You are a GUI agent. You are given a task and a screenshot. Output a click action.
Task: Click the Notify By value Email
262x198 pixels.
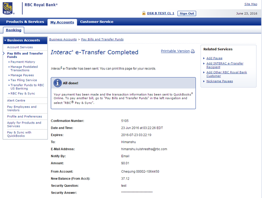click(125, 156)
